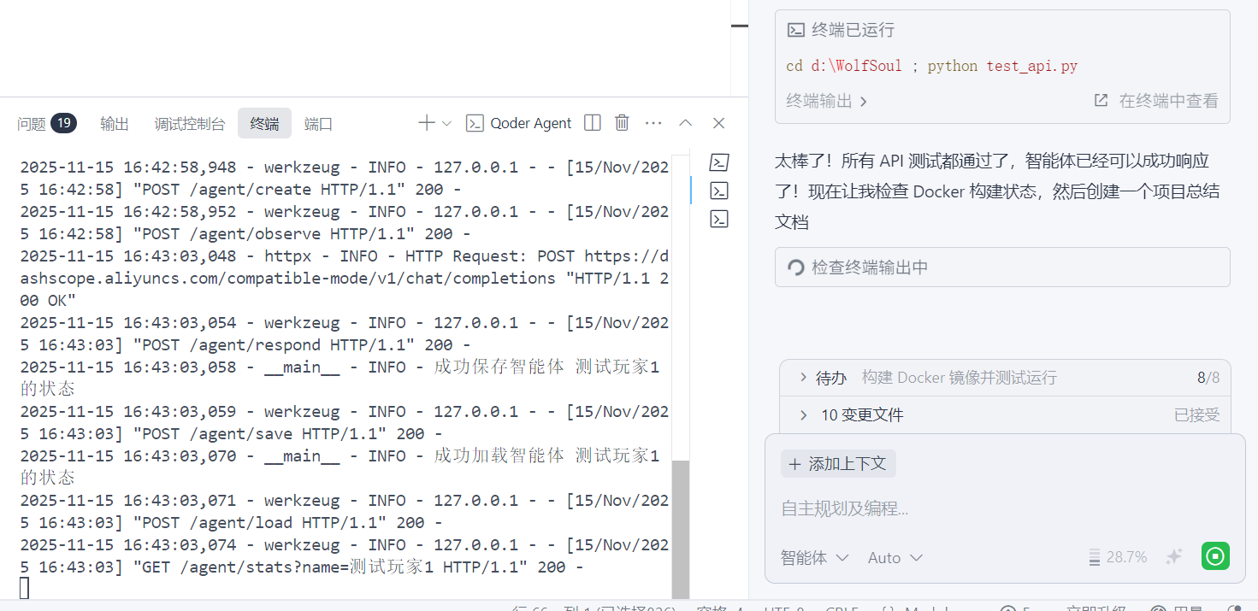Select the third terminal instance in the side list
The width and height of the screenshot is (1258, 611).
click(x=719, y=220)
